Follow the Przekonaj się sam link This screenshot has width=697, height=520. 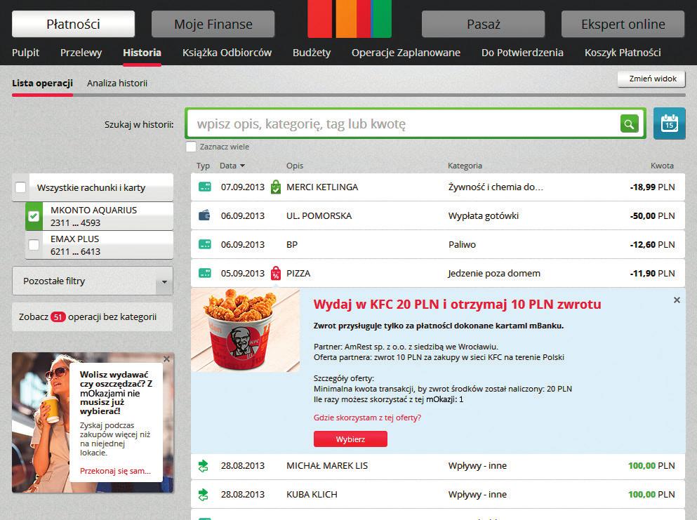pyautogui.click(x=115, y=471)
